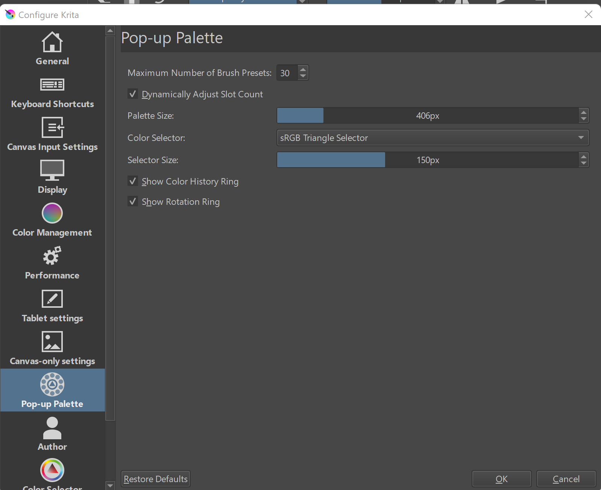Disable Show Color History Ring

[x=133, y=181]
